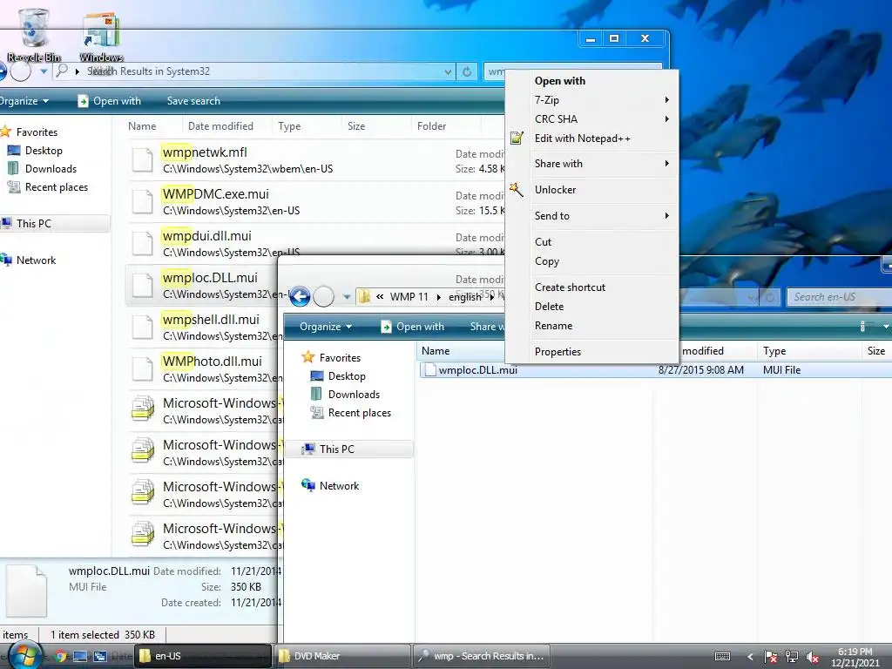Sort by Type column in en-US window
Image resolution: width=892 pixels, height=669 pixels.
pyautogui.click(x=809, y=351)
